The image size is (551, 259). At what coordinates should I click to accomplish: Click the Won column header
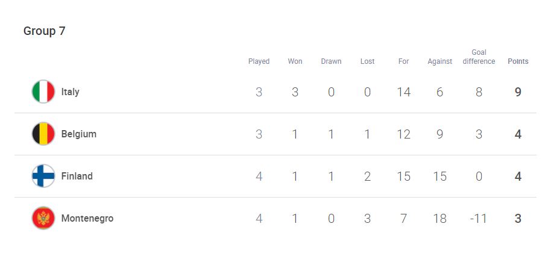click(x=295, y=61)
